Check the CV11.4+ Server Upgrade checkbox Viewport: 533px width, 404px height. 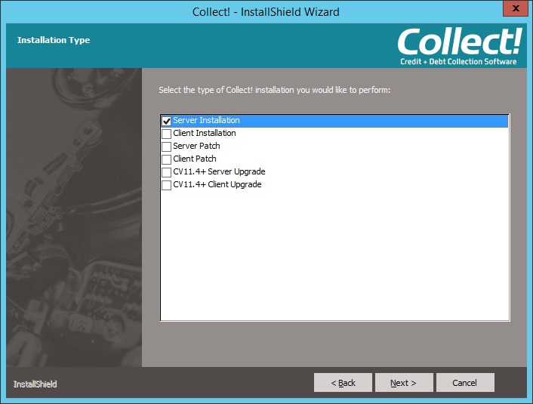[x=166, y=172]
